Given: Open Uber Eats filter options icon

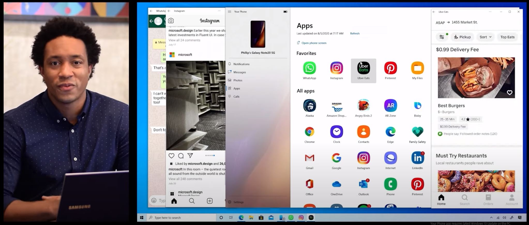Looking at the screenshot, I should (442, 37).
